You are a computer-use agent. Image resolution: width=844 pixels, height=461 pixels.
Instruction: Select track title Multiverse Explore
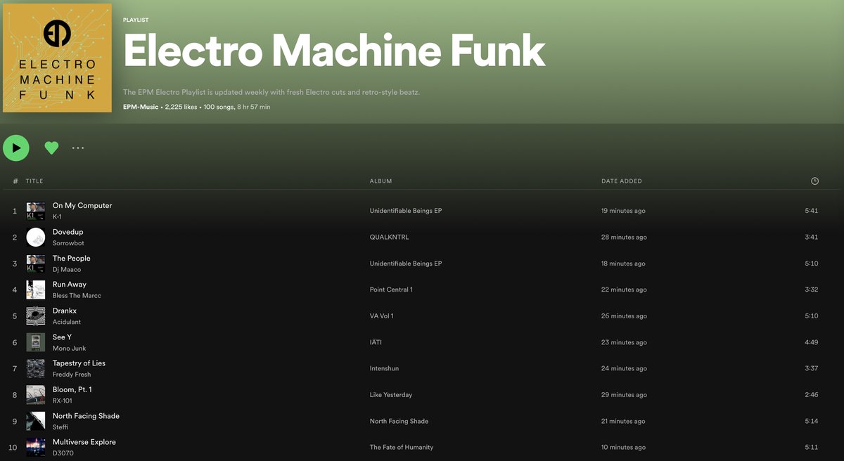point(84,441)
